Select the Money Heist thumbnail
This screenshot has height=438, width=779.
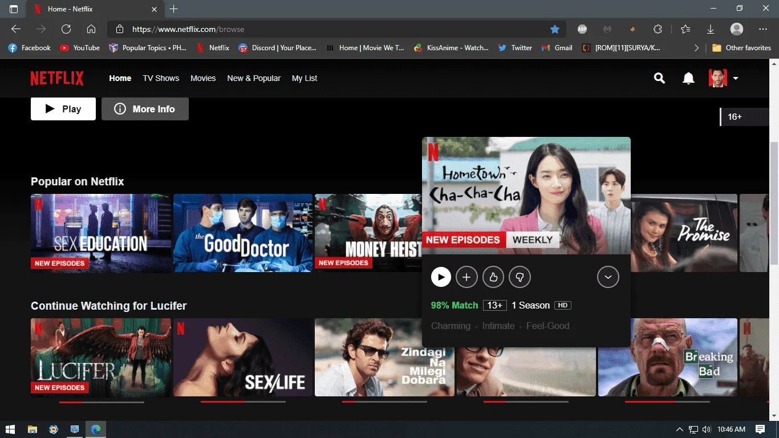(368, 233)
